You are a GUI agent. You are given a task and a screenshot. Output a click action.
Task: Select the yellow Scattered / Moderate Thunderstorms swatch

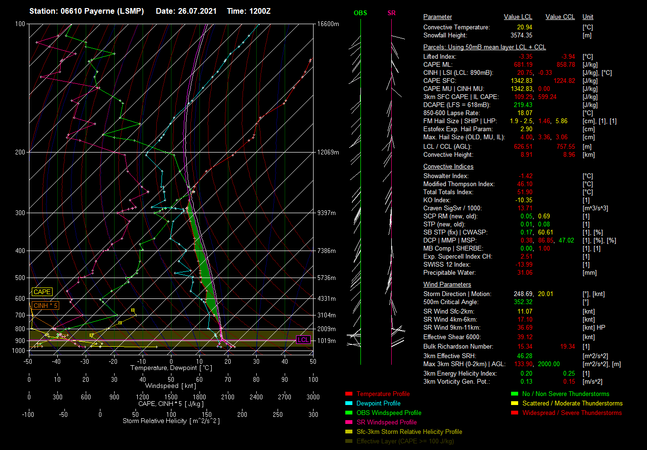tap(514, 404)
